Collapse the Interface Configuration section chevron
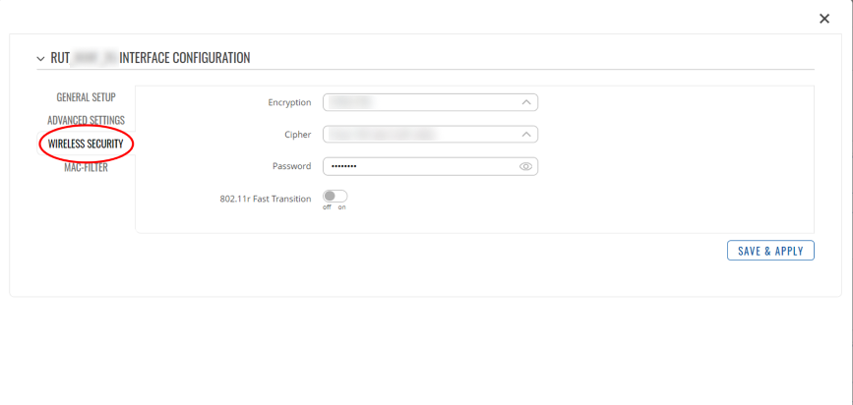This screenshot has width=853, height=405. click(40, 59)
